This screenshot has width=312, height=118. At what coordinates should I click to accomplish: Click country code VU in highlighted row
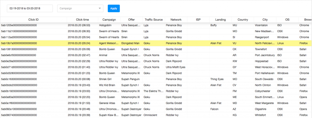tap(234, 43)
